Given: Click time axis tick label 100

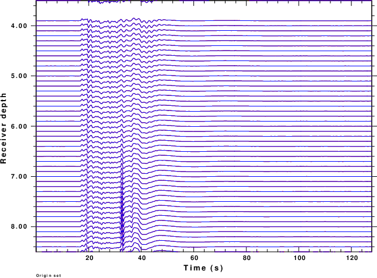Looking at the screenshot, I should (x=300, y=258).
